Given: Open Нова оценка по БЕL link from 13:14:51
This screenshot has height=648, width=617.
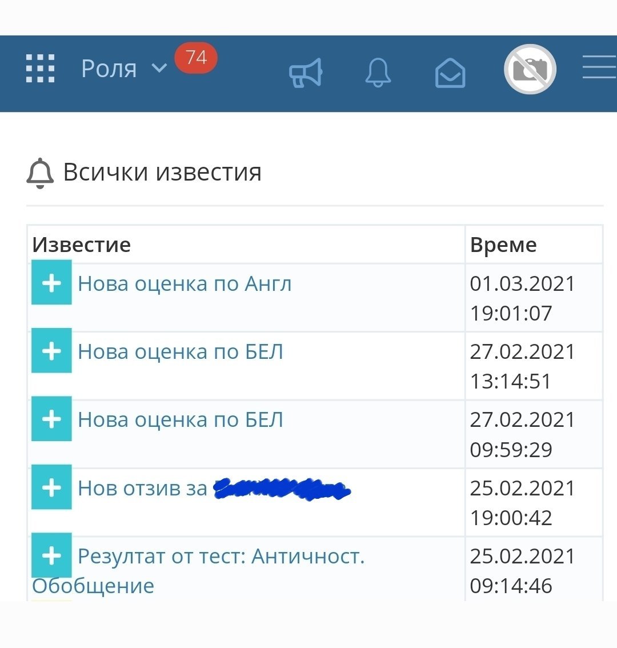Looking at the screenshot, I should (x=181, y=352).
